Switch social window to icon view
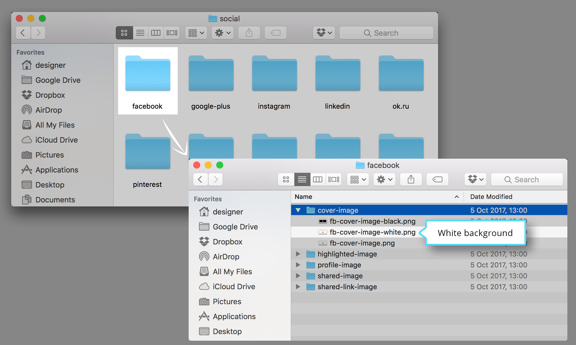 124,33
